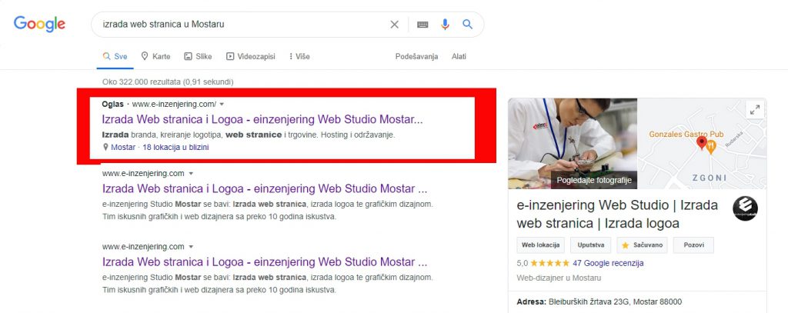The height and width of the screenshot is (313, 788).
Task: Click the Karte tab pin icon
Action: (145, 56)
